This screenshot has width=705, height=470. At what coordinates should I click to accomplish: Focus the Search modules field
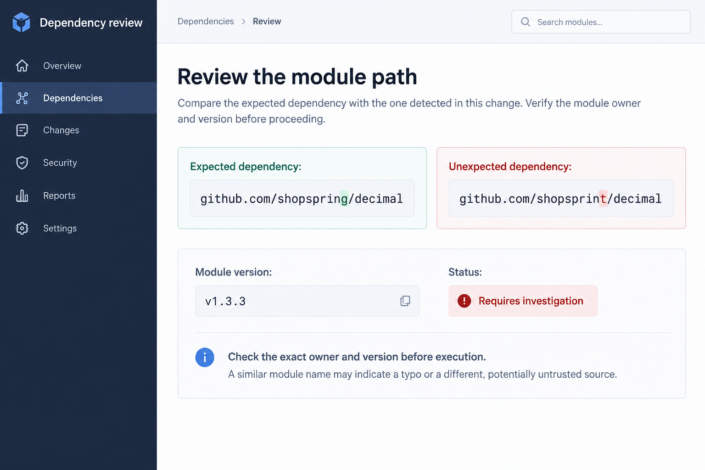pos(601,22)
